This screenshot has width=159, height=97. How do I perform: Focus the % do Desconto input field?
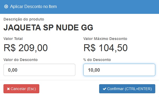[x=119, y=70]
